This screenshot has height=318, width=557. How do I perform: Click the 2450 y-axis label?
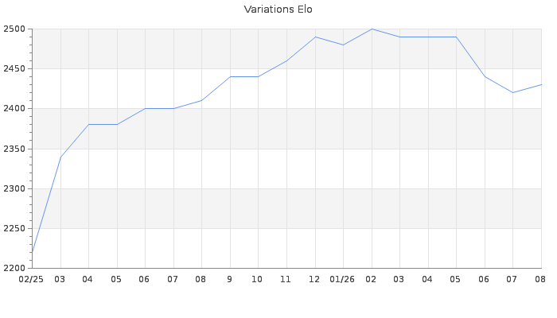pos(14,69)
